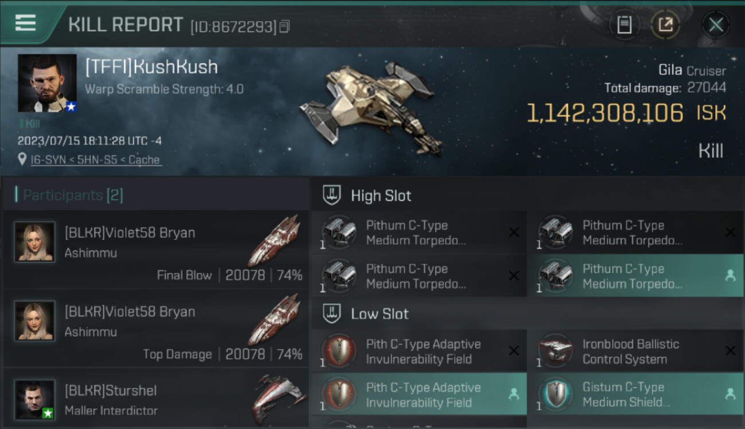Open the clipboard notes icon
745x429 pixels.
coord(624,25)
